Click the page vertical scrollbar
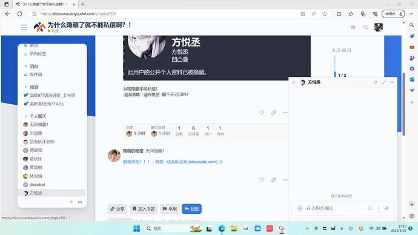 tap(403, 104)
